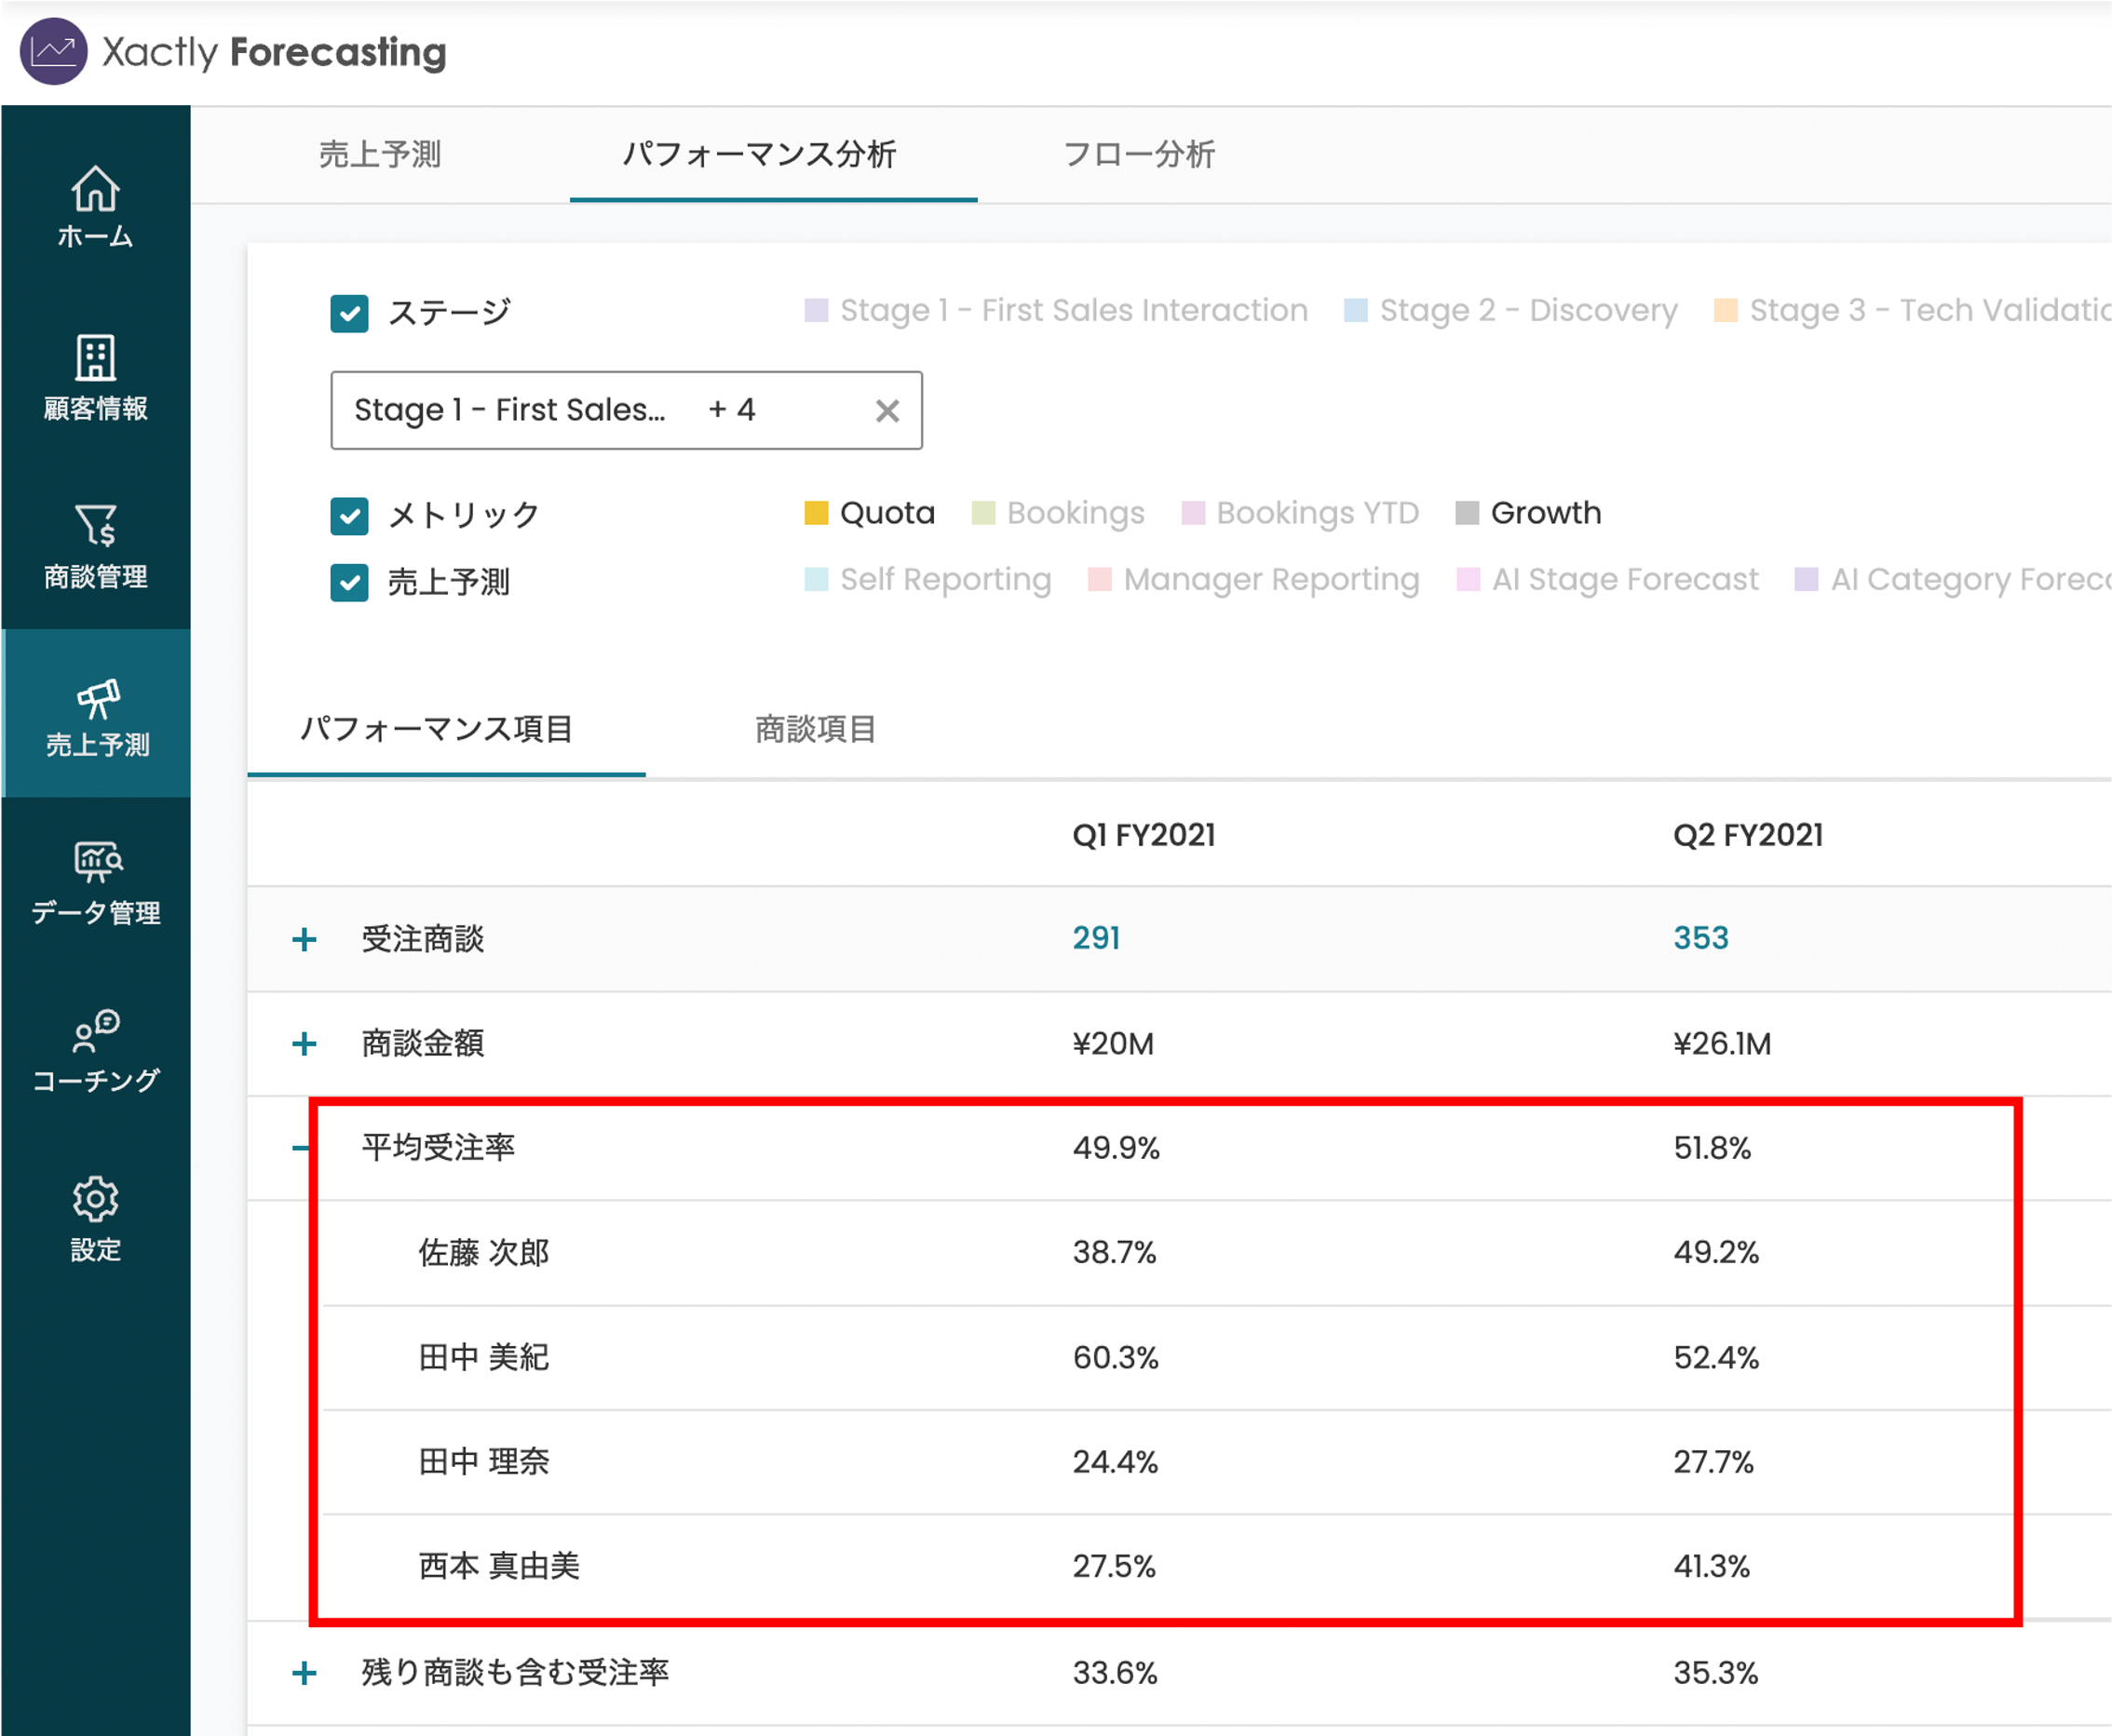Image resolution: width=2112 pixels, height=1736 pixels.
Task: Uncheck the ステージ filter checkbox
Action: pyautogui.click(x=349, y=313)
